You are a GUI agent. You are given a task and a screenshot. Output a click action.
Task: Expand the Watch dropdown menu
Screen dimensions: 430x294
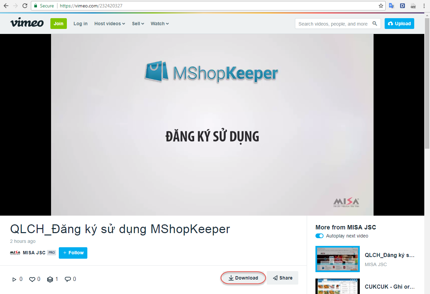coord(160,24)
